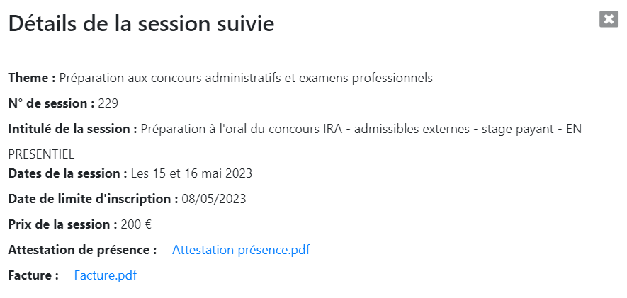Click the Date de limite d'inscription label
The image size is (627, 298).
[94, 199]
